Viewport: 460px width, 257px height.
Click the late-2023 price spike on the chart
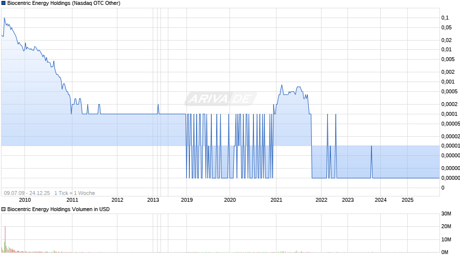pos(371,162)
